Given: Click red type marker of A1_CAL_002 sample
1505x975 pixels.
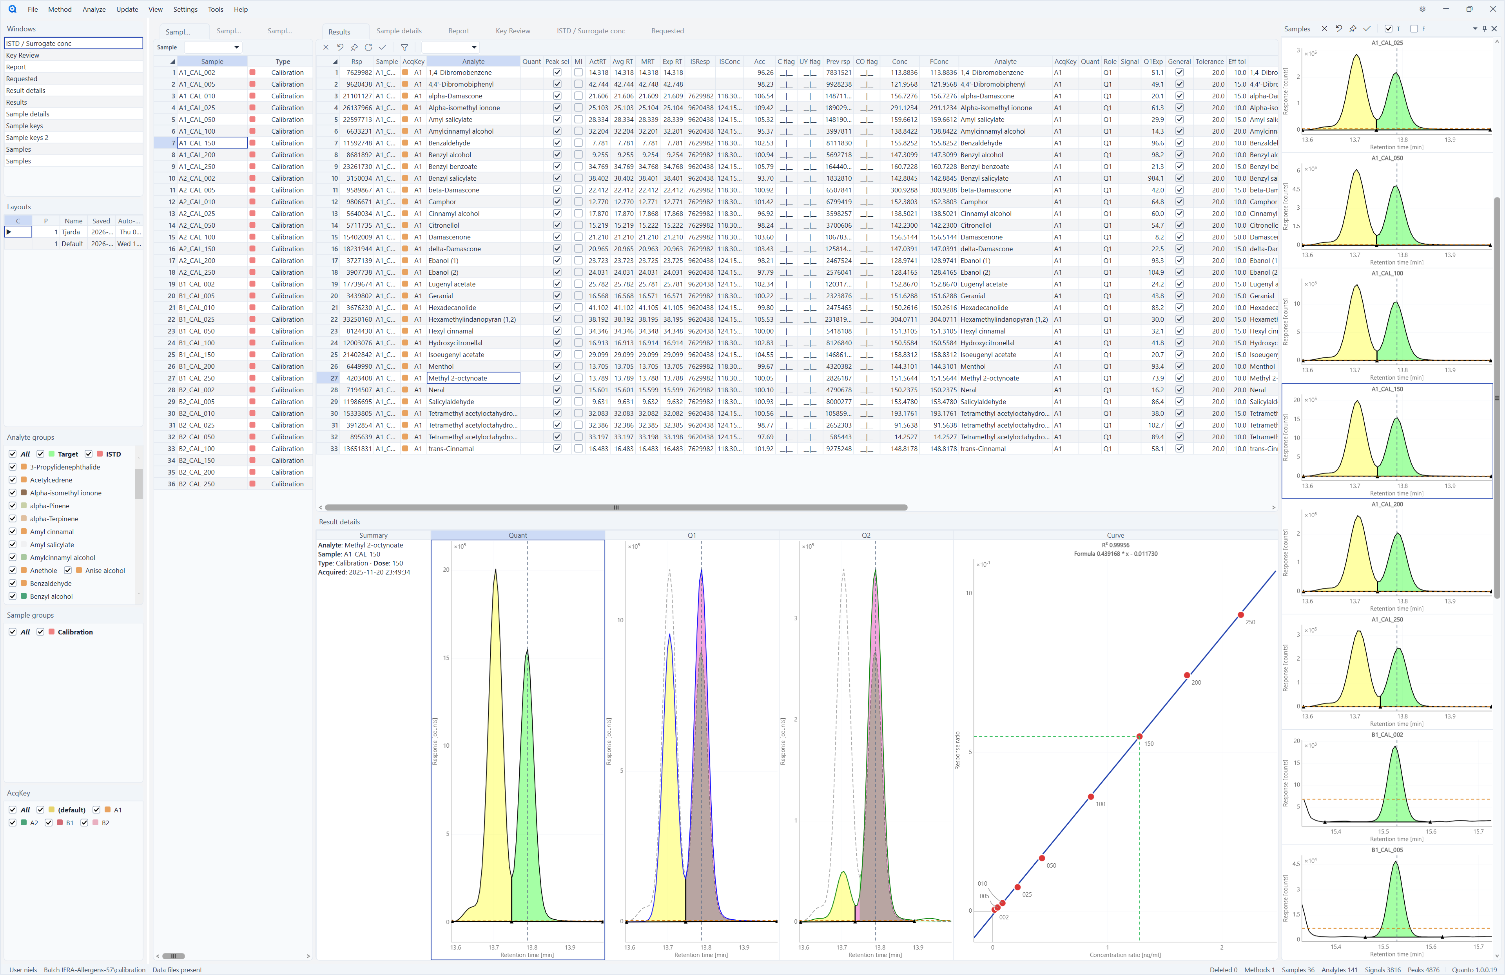Looking at the screenshot, I should tap(252, 73).
